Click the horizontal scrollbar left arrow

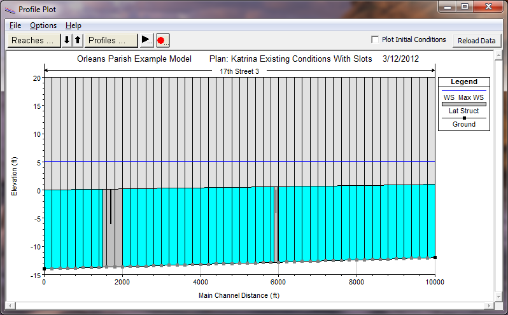pyautogui.click(x=10, y=305)
